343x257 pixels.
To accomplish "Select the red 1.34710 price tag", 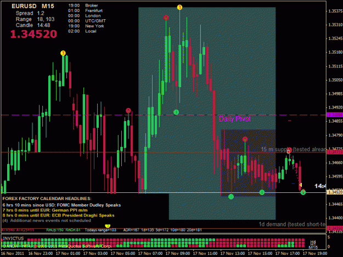I will [334, 152].
